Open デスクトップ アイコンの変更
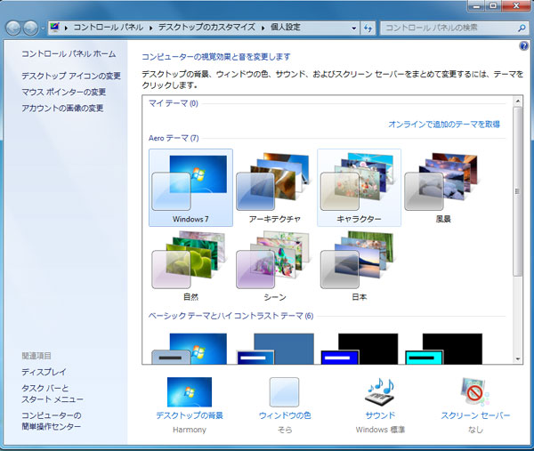 pos(71,76)
